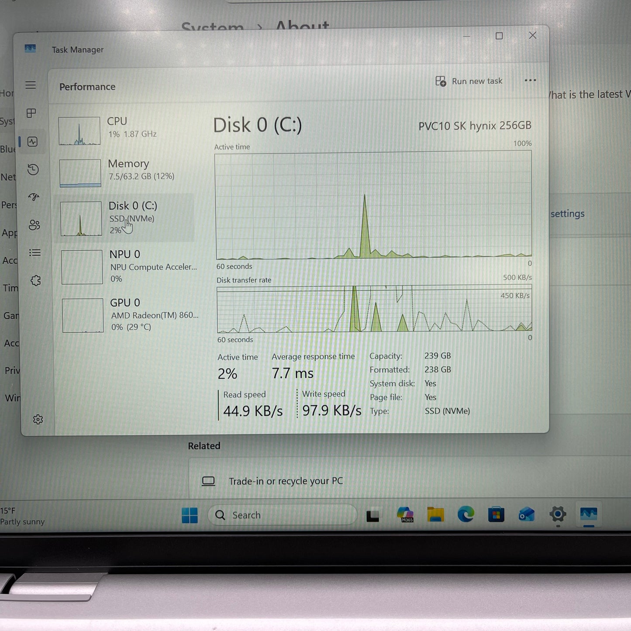Click the Run new task button
Screen dimensions: 631x631
click(469, 81)
